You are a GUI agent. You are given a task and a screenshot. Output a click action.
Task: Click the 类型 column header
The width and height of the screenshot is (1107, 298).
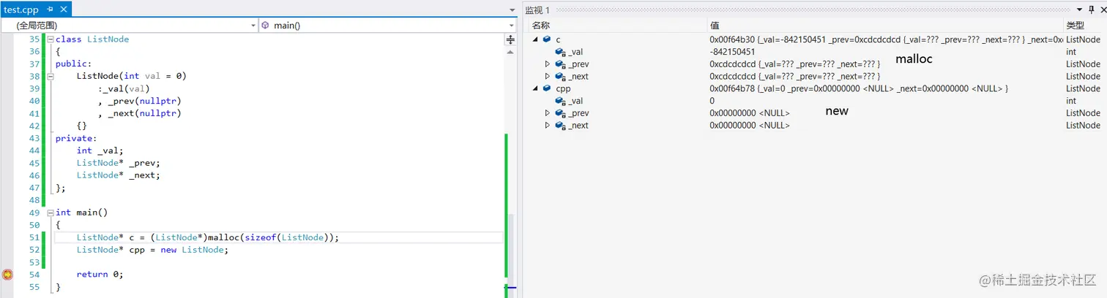point(1075,26)
